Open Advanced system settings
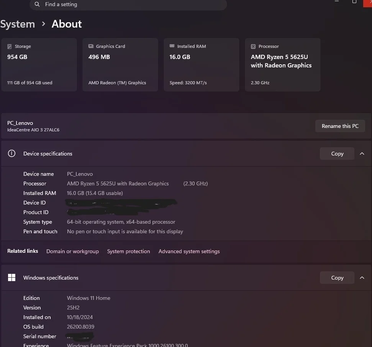Viewport: 372px width, 347px height. [189, 251]
